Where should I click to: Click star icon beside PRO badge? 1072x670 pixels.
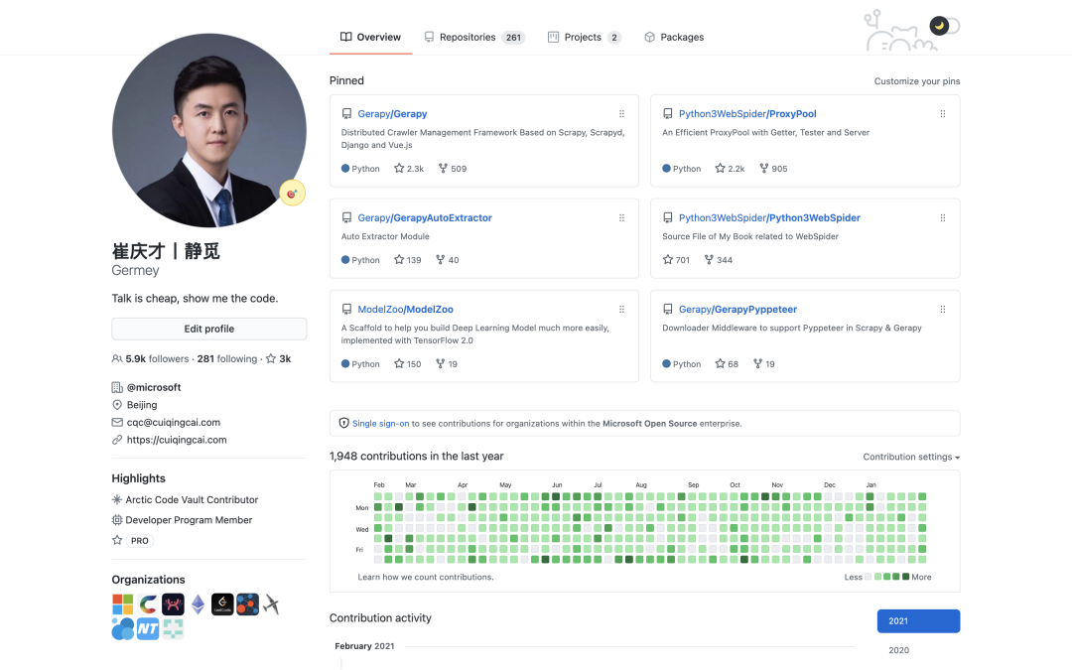click(117, 541)
